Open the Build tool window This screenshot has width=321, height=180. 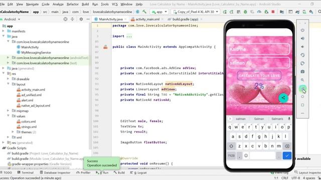pyautogui.click(x=119, y=172)
